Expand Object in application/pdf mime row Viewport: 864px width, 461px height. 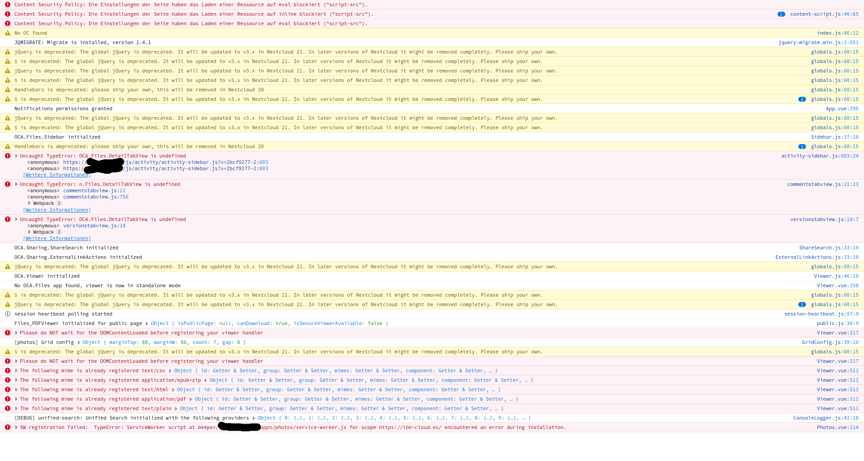(191, 399)
